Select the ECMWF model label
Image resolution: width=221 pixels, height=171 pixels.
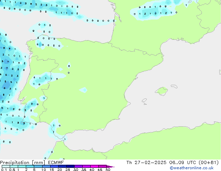pos(56,163)
